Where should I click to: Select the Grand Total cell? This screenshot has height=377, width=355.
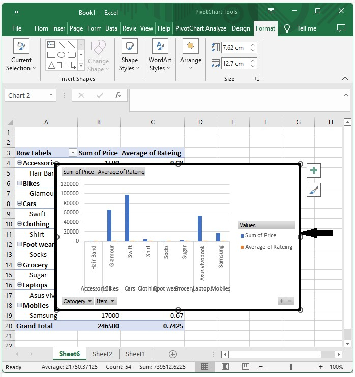click(46, 326)
